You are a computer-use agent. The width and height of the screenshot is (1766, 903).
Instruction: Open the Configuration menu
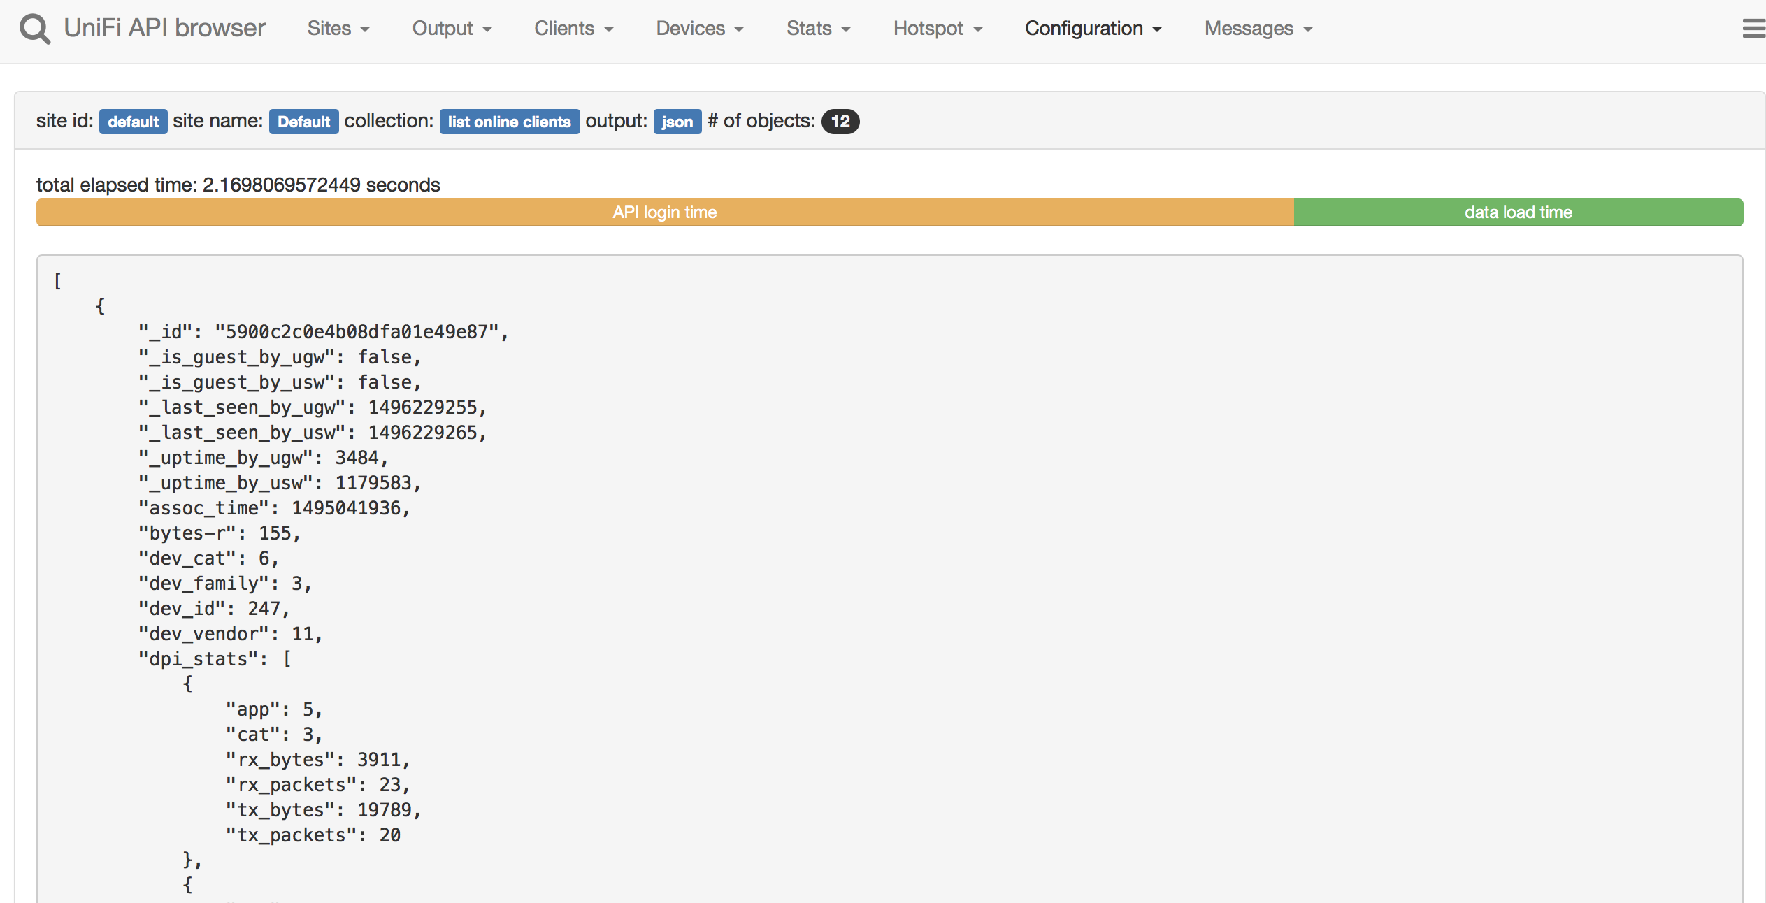(1093, 29)
